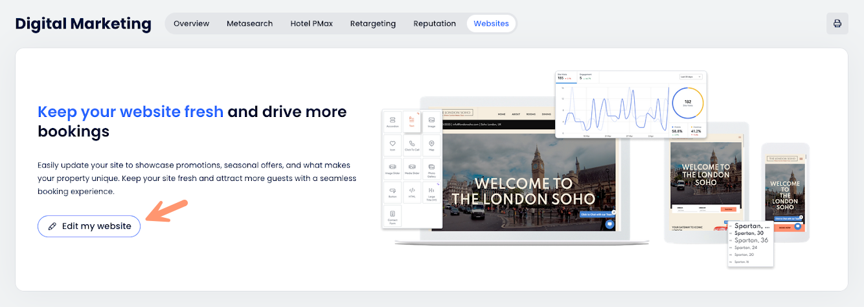Switch to the Metasearch tab
The image size is (864, 307).
pyautogui.click(x=249, y=24)
